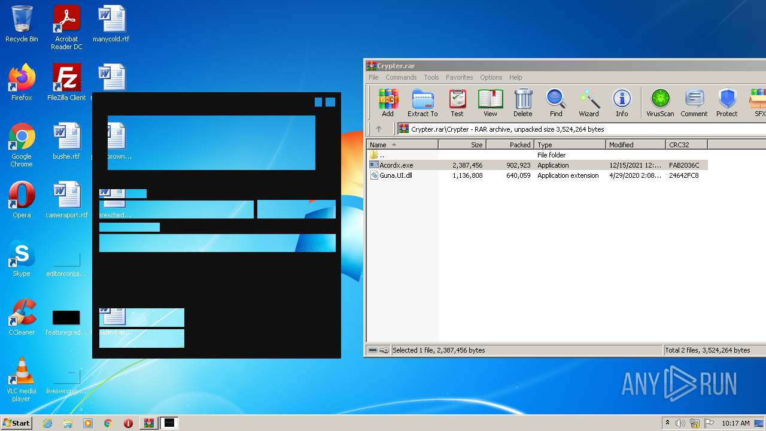This screenshot has height=431, width=766.
Task: Select the Guna.UI.dll file row
Action: pos(537,175)
